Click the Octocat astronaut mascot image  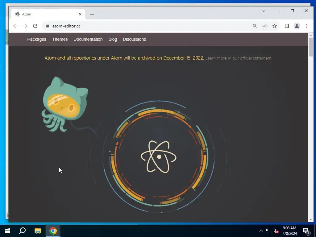tap(65, 104)
